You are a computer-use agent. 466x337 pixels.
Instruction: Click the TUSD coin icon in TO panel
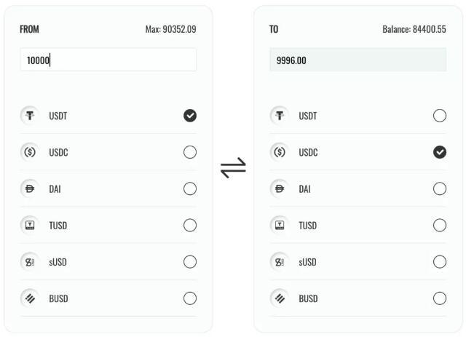[280, 225]
